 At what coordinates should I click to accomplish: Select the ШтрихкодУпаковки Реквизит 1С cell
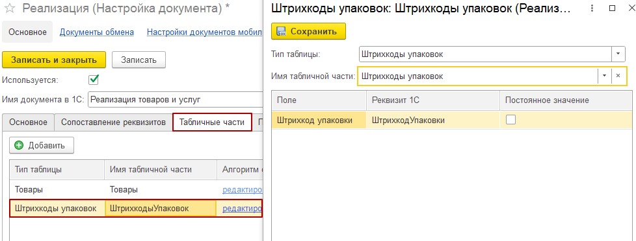click(x=433, y=120)
